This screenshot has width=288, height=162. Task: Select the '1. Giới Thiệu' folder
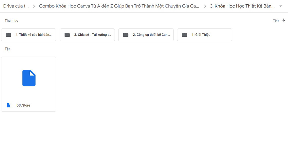[x=204, y=35]
